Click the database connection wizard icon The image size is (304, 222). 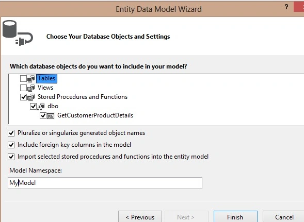click(18, 33)
